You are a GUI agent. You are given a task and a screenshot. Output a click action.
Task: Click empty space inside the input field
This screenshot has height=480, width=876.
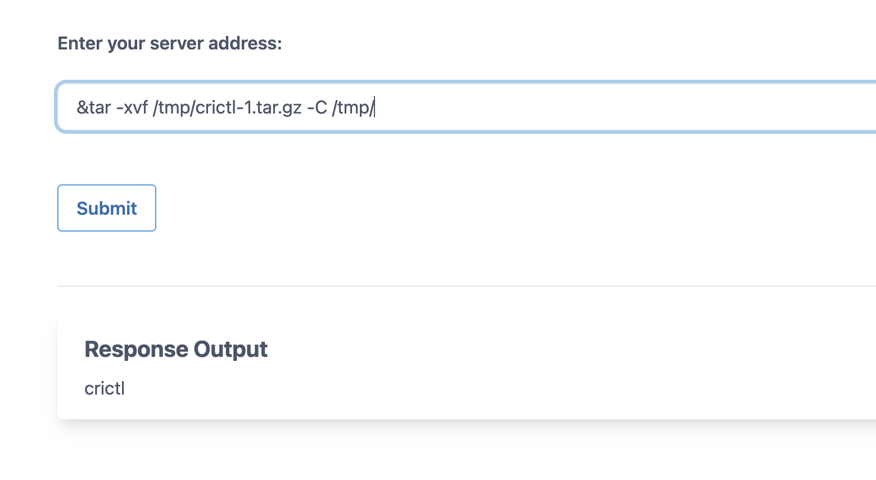click(618, 107)
